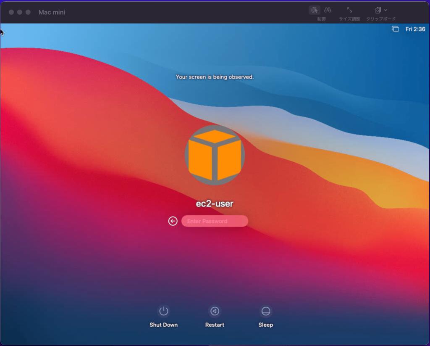Click the Shut Down label
Image resolution: width=430 pixels, height=346 pixels.
[x=163, y=325]
